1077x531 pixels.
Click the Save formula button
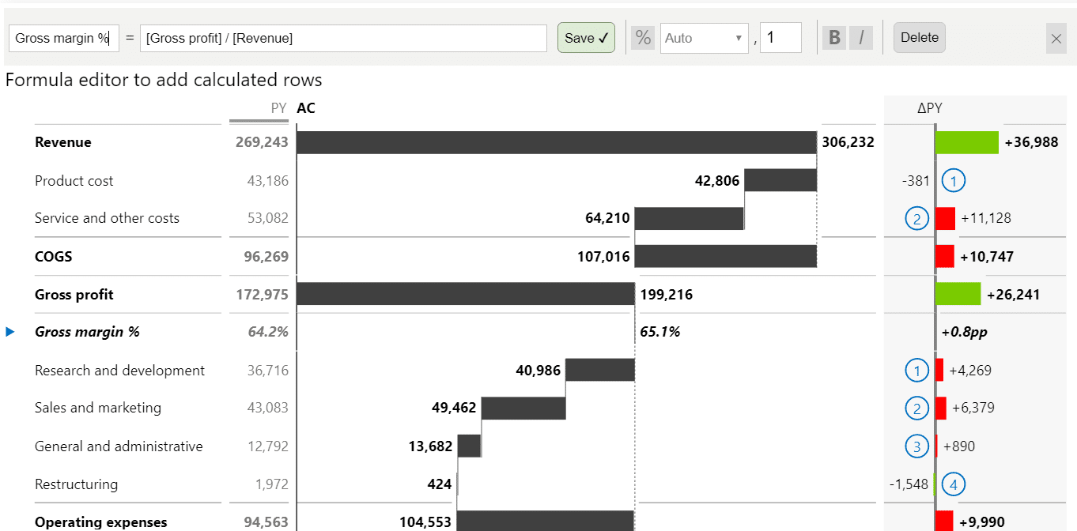(x=586, y=38)
